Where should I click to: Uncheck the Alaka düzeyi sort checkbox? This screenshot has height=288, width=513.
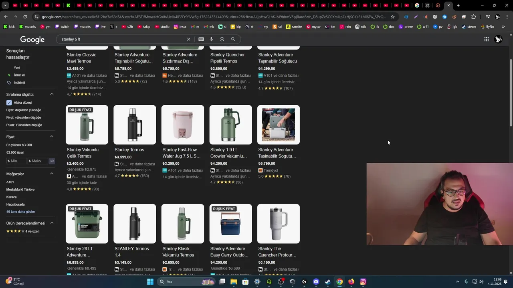tap(9, 103)
